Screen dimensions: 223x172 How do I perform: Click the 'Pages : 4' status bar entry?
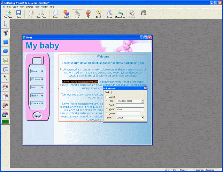[184, 170]
